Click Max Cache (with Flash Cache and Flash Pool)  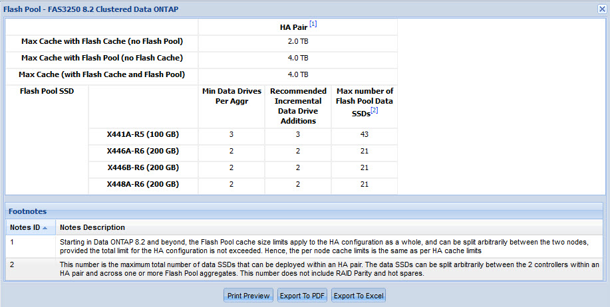tap(102, 74)
